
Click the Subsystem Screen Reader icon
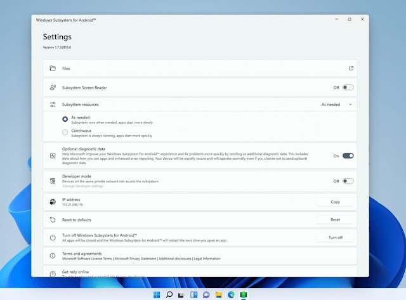pyautogui.click(x=53, y=88)
